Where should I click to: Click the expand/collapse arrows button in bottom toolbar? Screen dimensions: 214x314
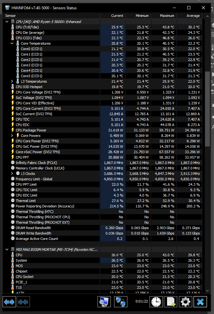(9, 302)
